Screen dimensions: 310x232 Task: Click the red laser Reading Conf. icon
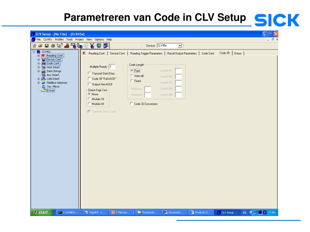43,56
